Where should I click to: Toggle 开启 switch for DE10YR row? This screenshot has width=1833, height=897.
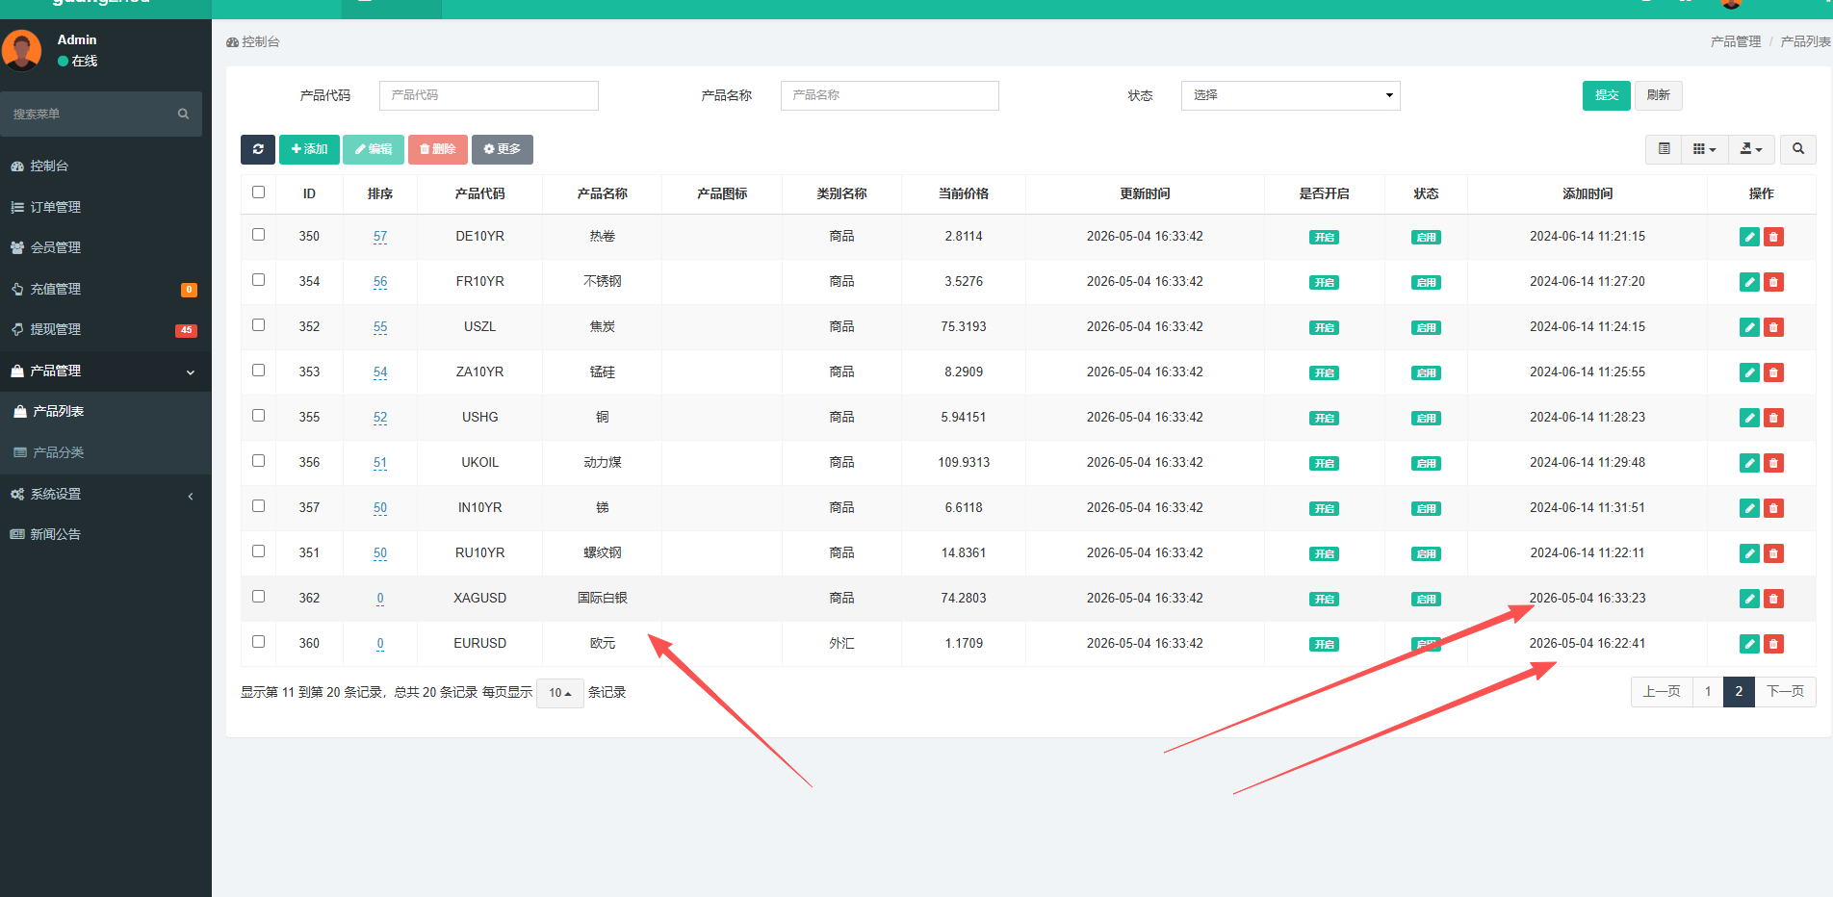point(1324,238)
